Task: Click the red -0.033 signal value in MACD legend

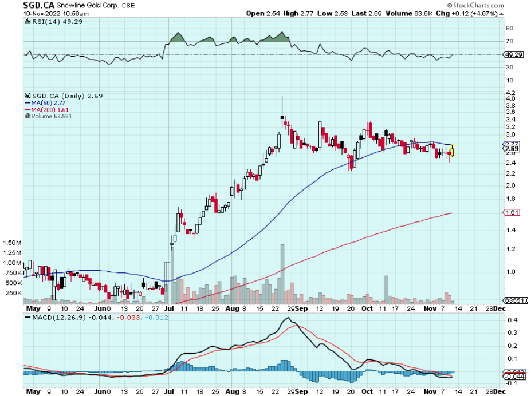Action: click(x=128, y=318)
